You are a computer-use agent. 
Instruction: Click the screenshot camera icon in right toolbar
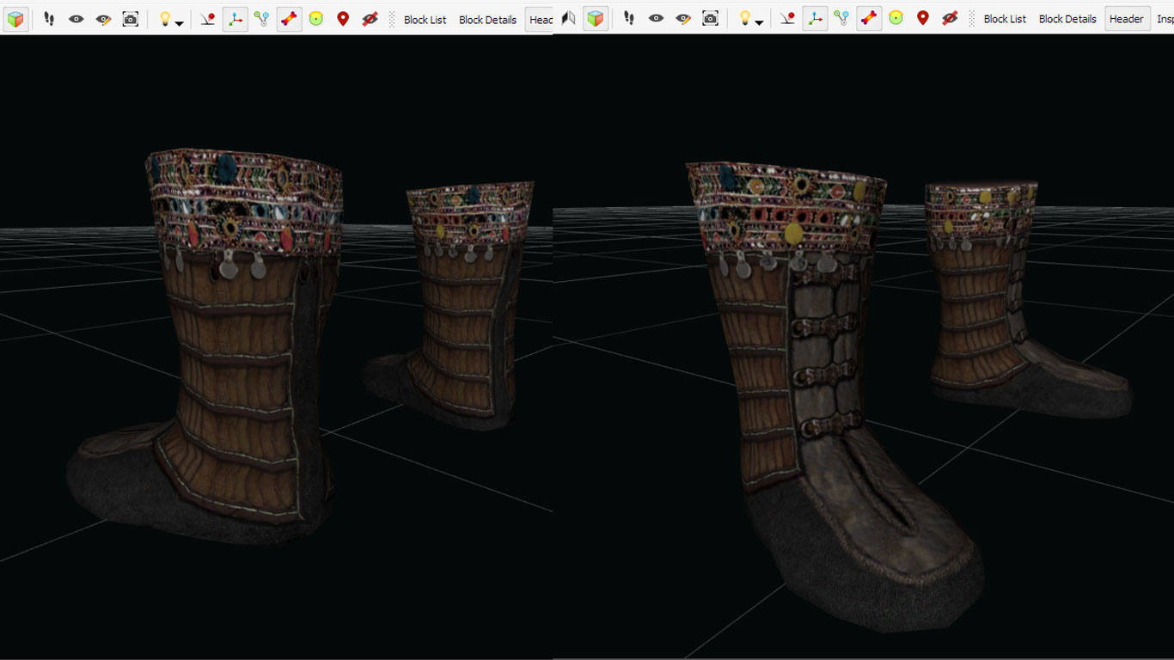710,18
